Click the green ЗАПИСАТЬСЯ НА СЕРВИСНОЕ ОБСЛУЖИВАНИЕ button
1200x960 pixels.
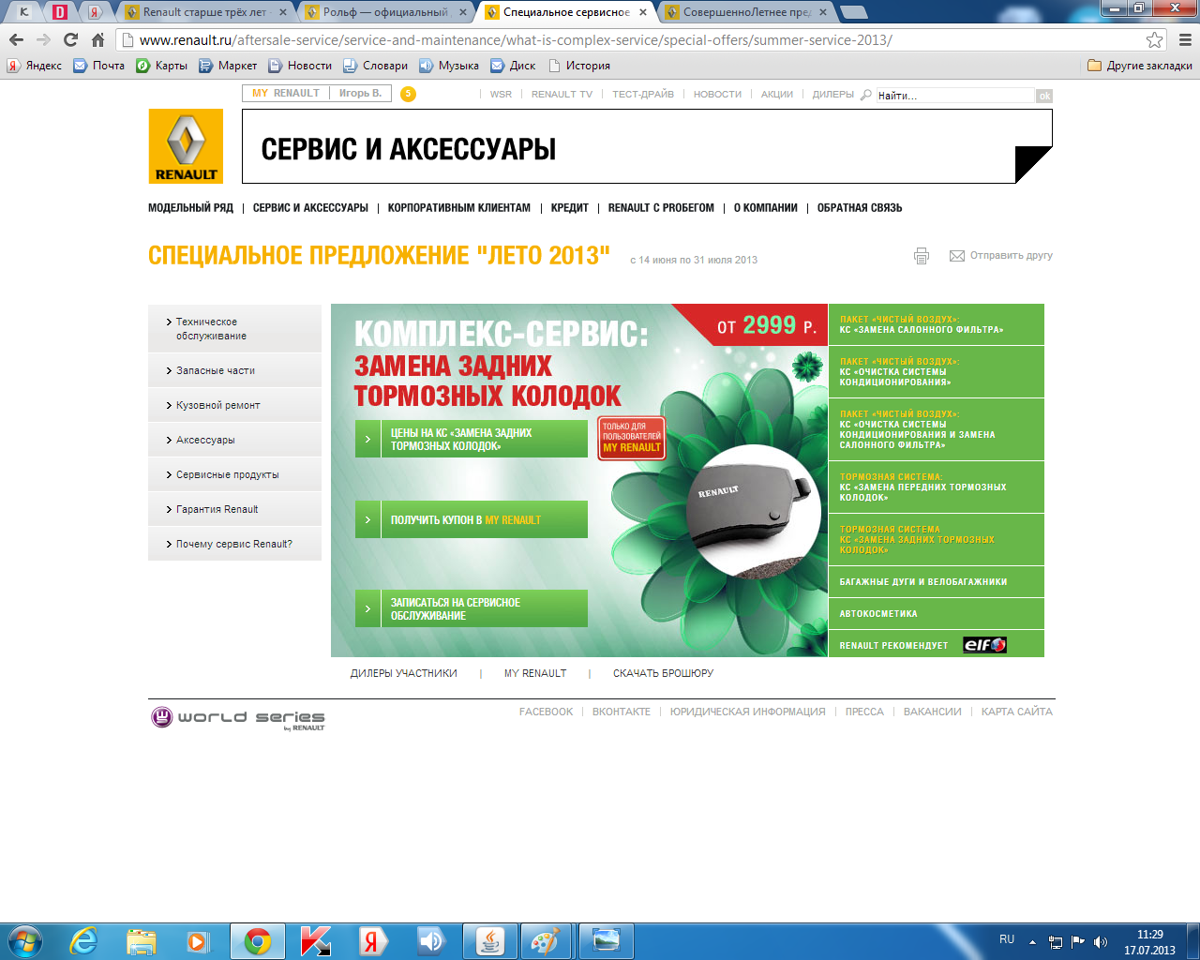(472, 608)
